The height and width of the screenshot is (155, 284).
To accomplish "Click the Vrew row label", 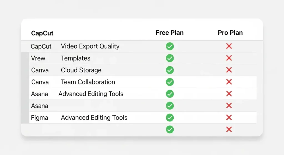I will tap(38, 58).
